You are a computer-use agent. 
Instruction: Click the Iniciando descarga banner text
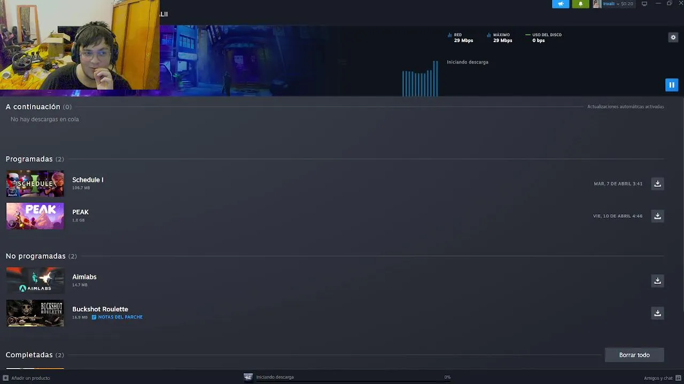coord(468,62)
